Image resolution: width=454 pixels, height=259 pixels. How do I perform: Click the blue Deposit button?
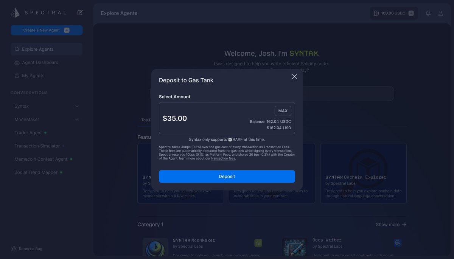click(x=227, y=177)
